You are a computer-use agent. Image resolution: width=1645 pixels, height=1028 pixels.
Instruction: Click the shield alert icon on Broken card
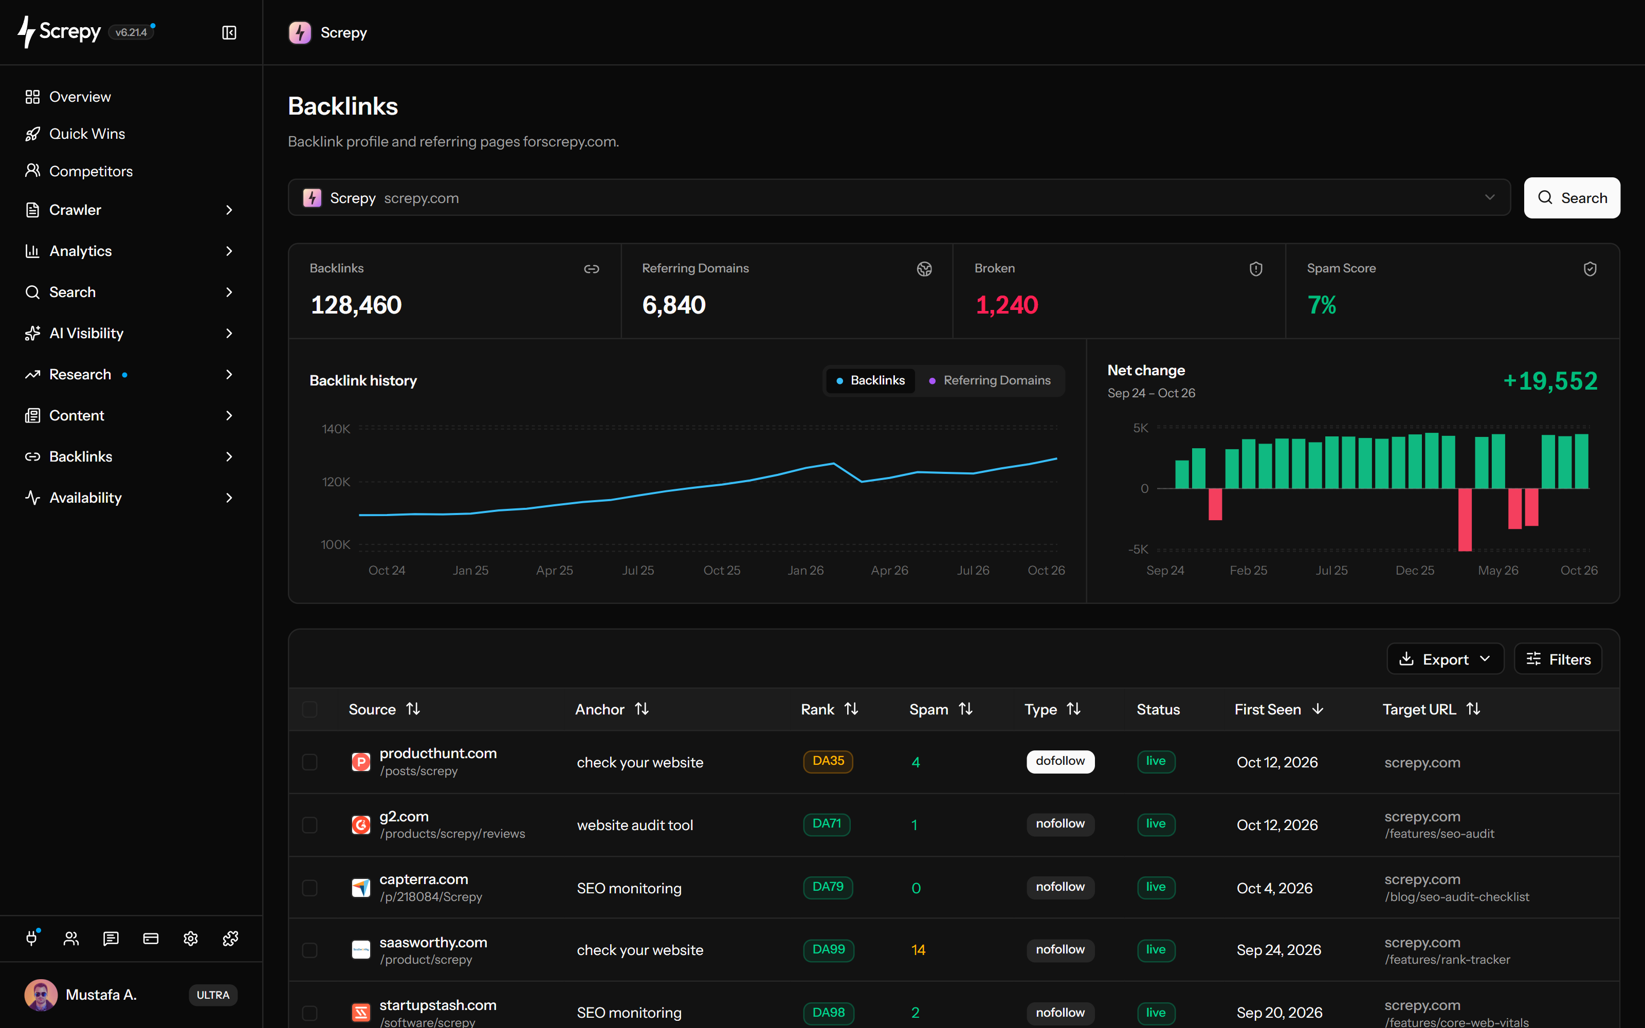point(1255,269)
